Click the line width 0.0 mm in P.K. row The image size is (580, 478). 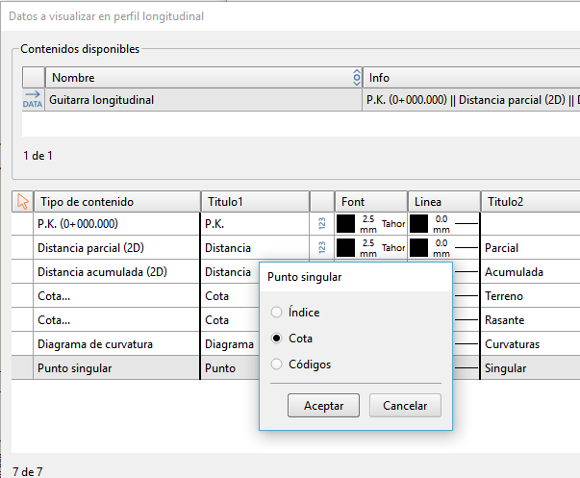(441, 223)
